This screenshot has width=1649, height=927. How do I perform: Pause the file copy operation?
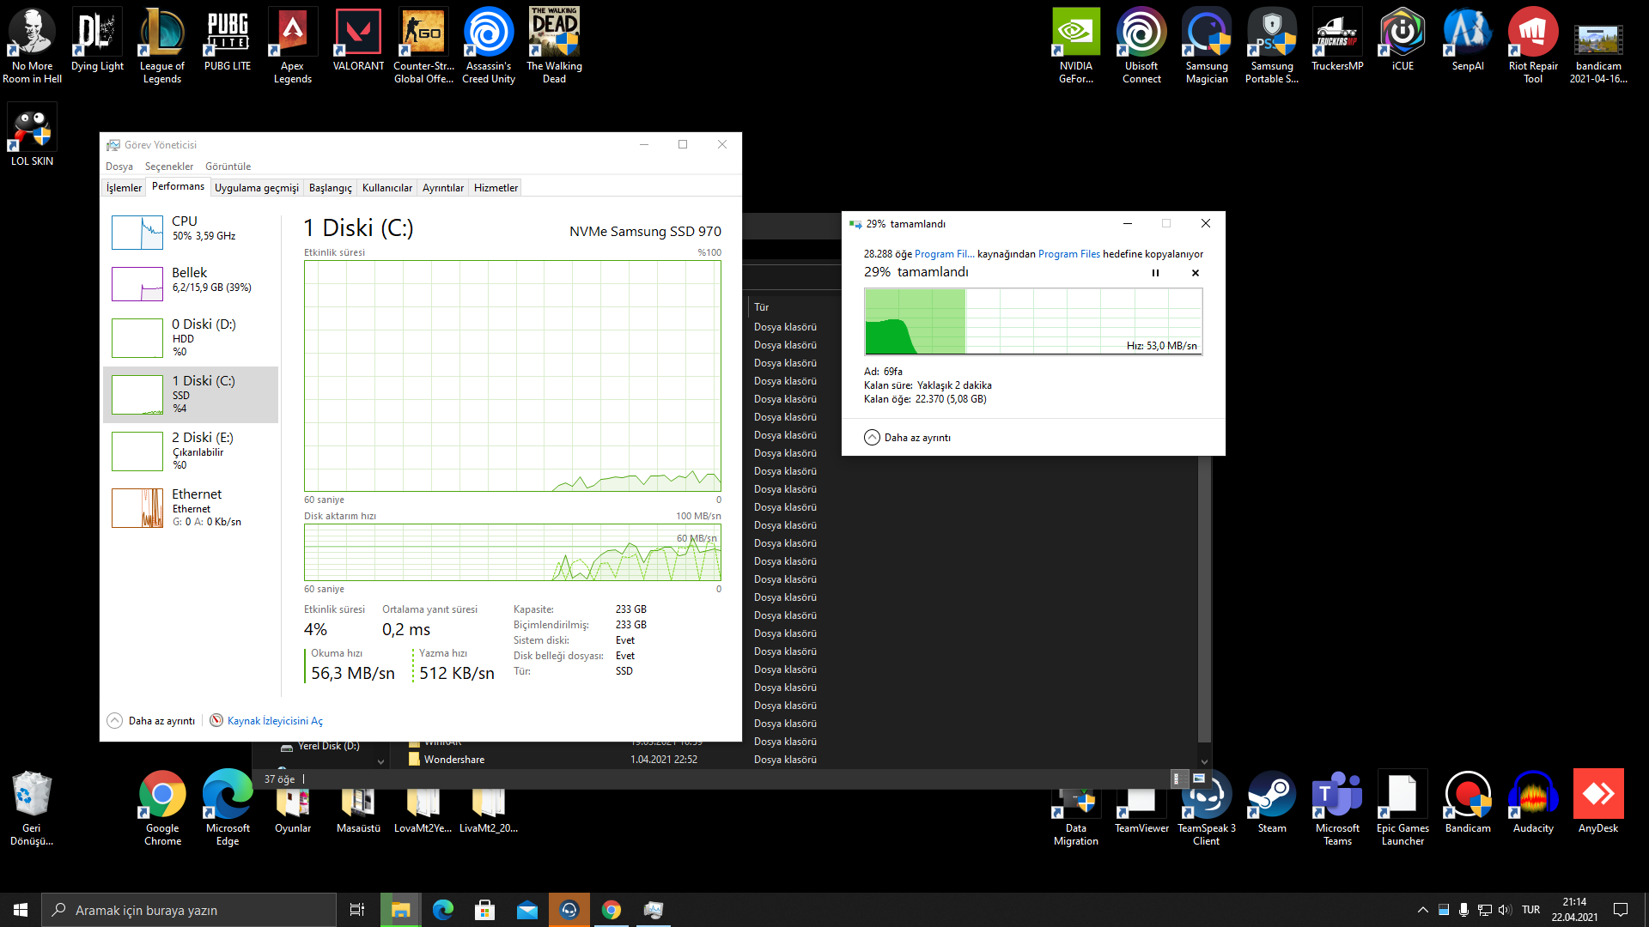pyautogui.click(x=1155, y=273)
